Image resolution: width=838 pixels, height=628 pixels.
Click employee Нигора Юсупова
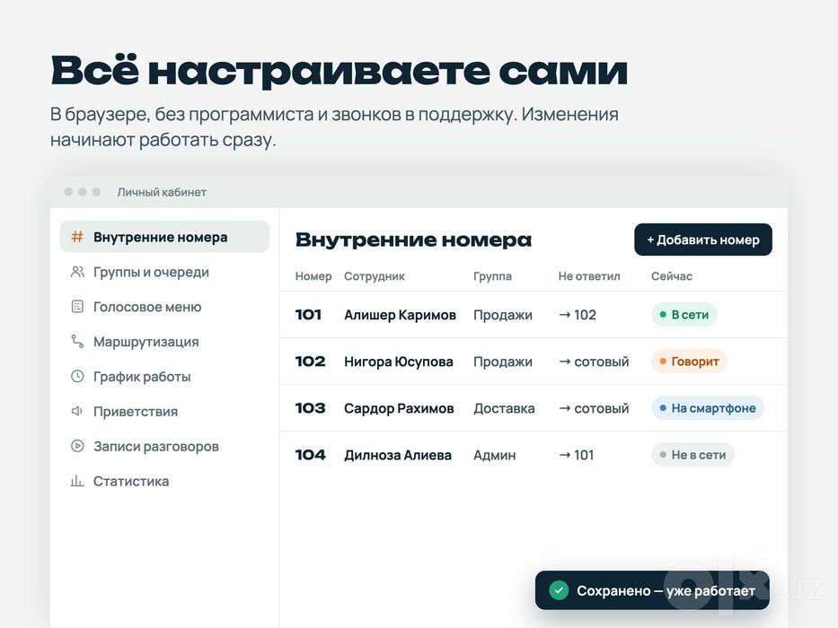point(398,362)
